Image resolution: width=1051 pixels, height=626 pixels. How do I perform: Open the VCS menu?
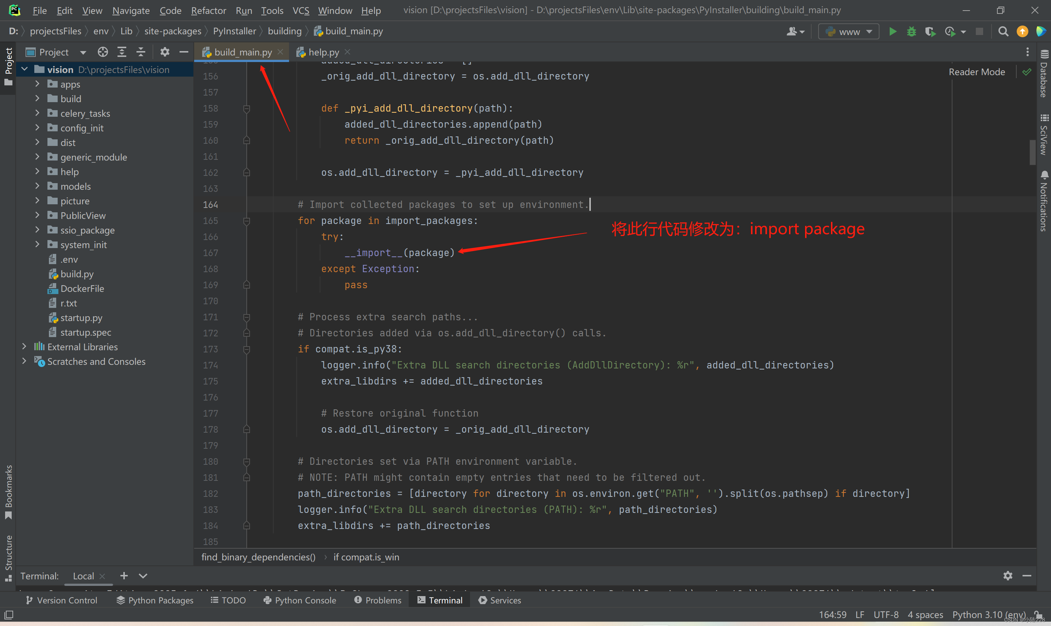point(300,10)
